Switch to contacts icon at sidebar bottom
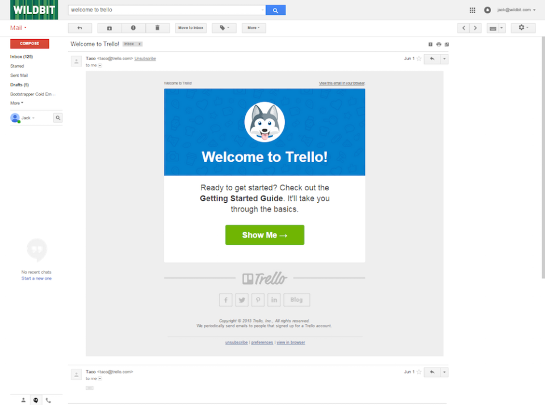Image resolution: width=545 pixels, height=405 pixels. (x=23, y=400)
